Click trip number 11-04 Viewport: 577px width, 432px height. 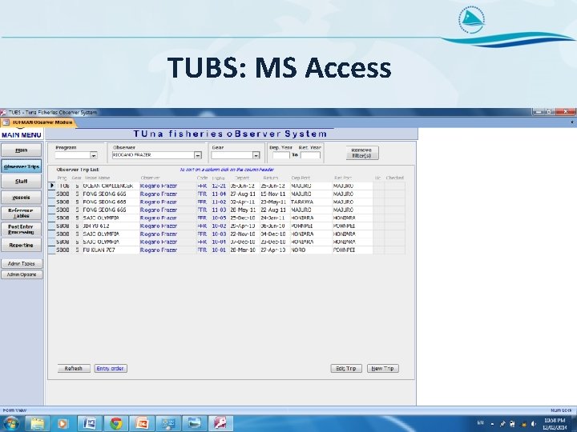coord(219,194)
